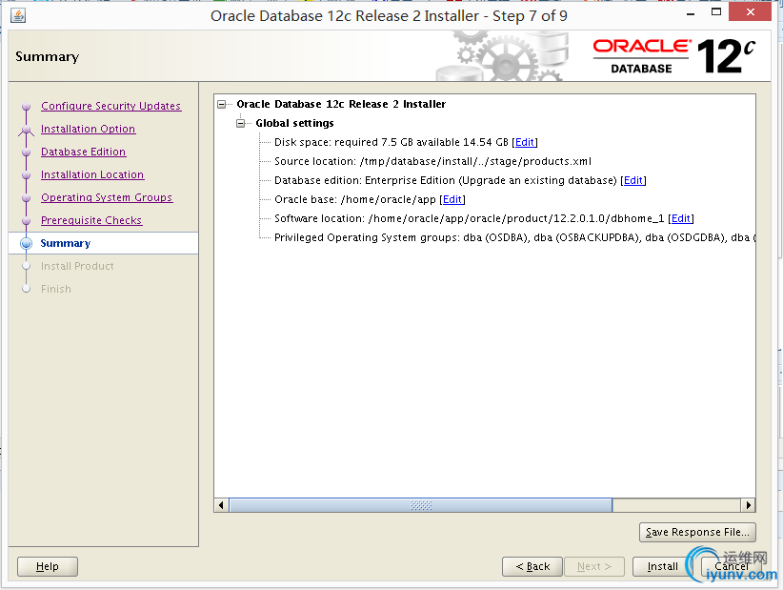Maximize the installer window

pyautogui.click(x=716, y=12)
